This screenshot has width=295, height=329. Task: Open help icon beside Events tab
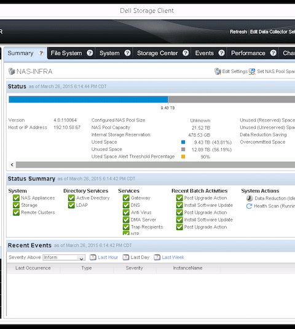tap(221, 53)
